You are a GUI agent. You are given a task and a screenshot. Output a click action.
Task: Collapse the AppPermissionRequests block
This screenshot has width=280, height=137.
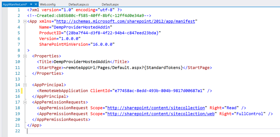[25, 102]
